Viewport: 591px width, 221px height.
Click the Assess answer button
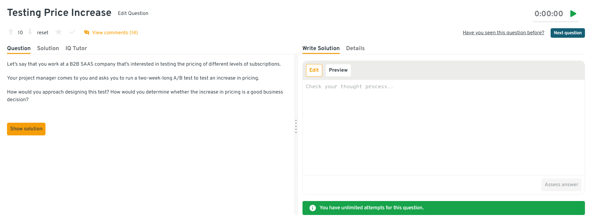point(561,185)
